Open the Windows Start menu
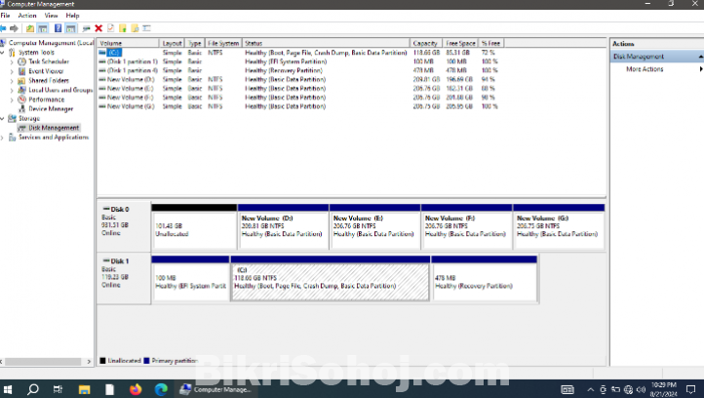Viewport: 704px width, 398px height. [7, 389]
